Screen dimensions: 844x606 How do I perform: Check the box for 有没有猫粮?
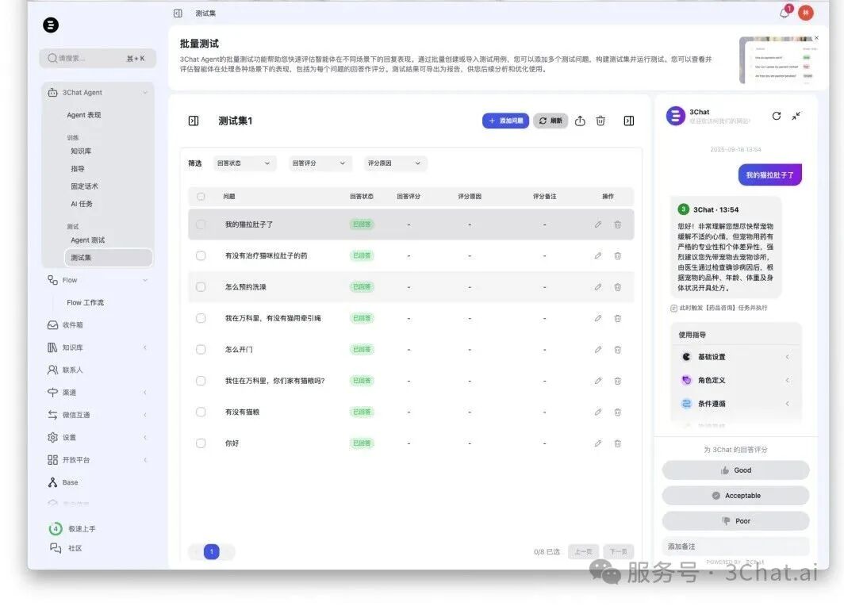tap(201, 412)
